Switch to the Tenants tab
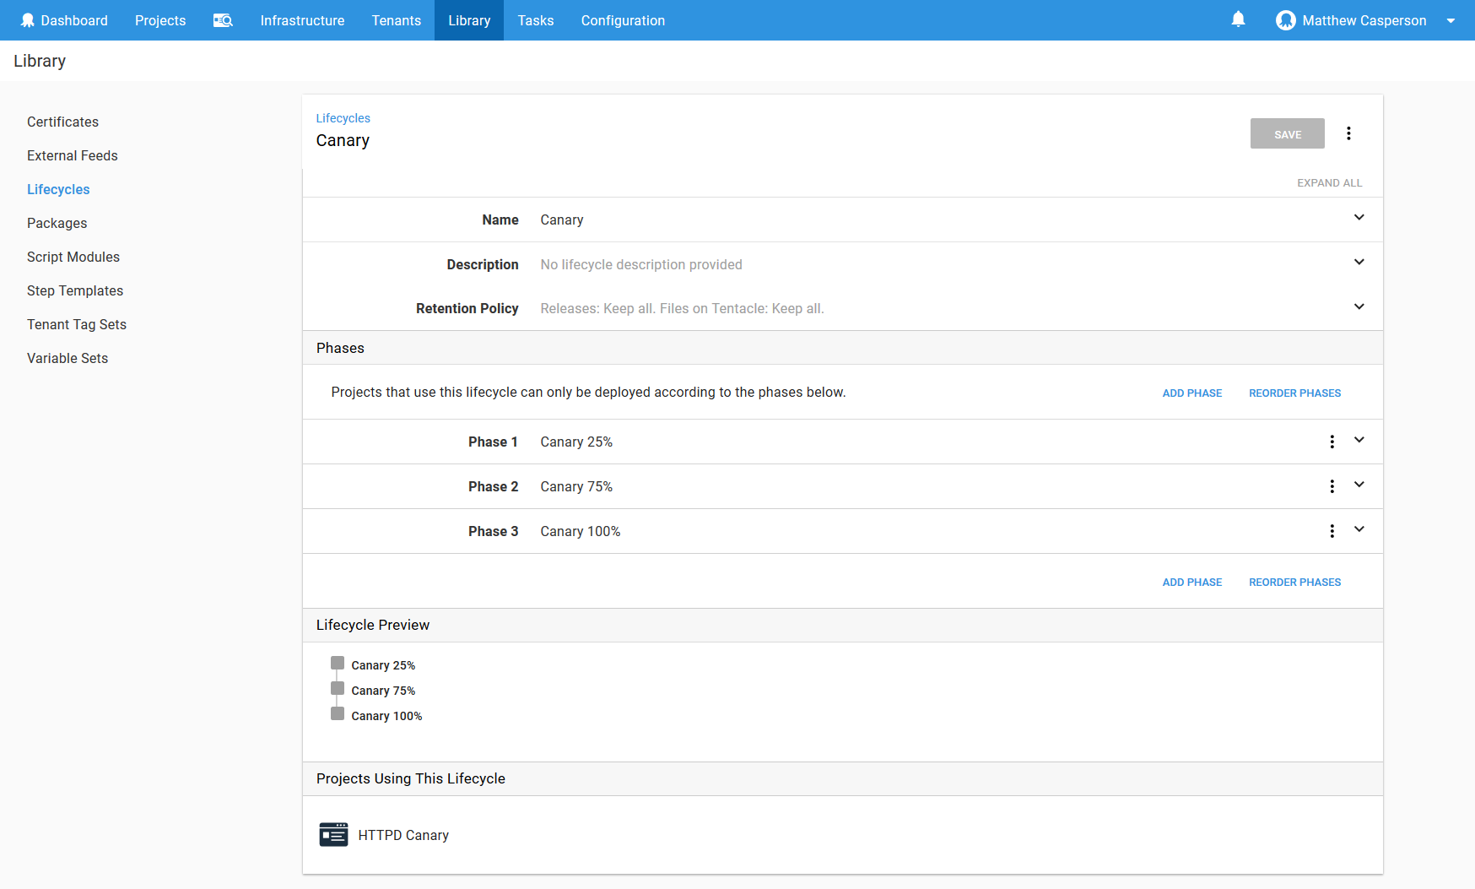1475x889 pixels. (396, 20)
